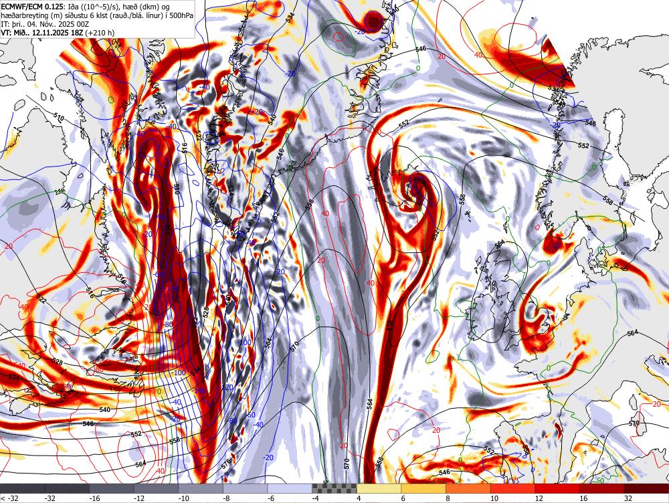Click the orange legend swatch for 8 to 10

point(468,488)
